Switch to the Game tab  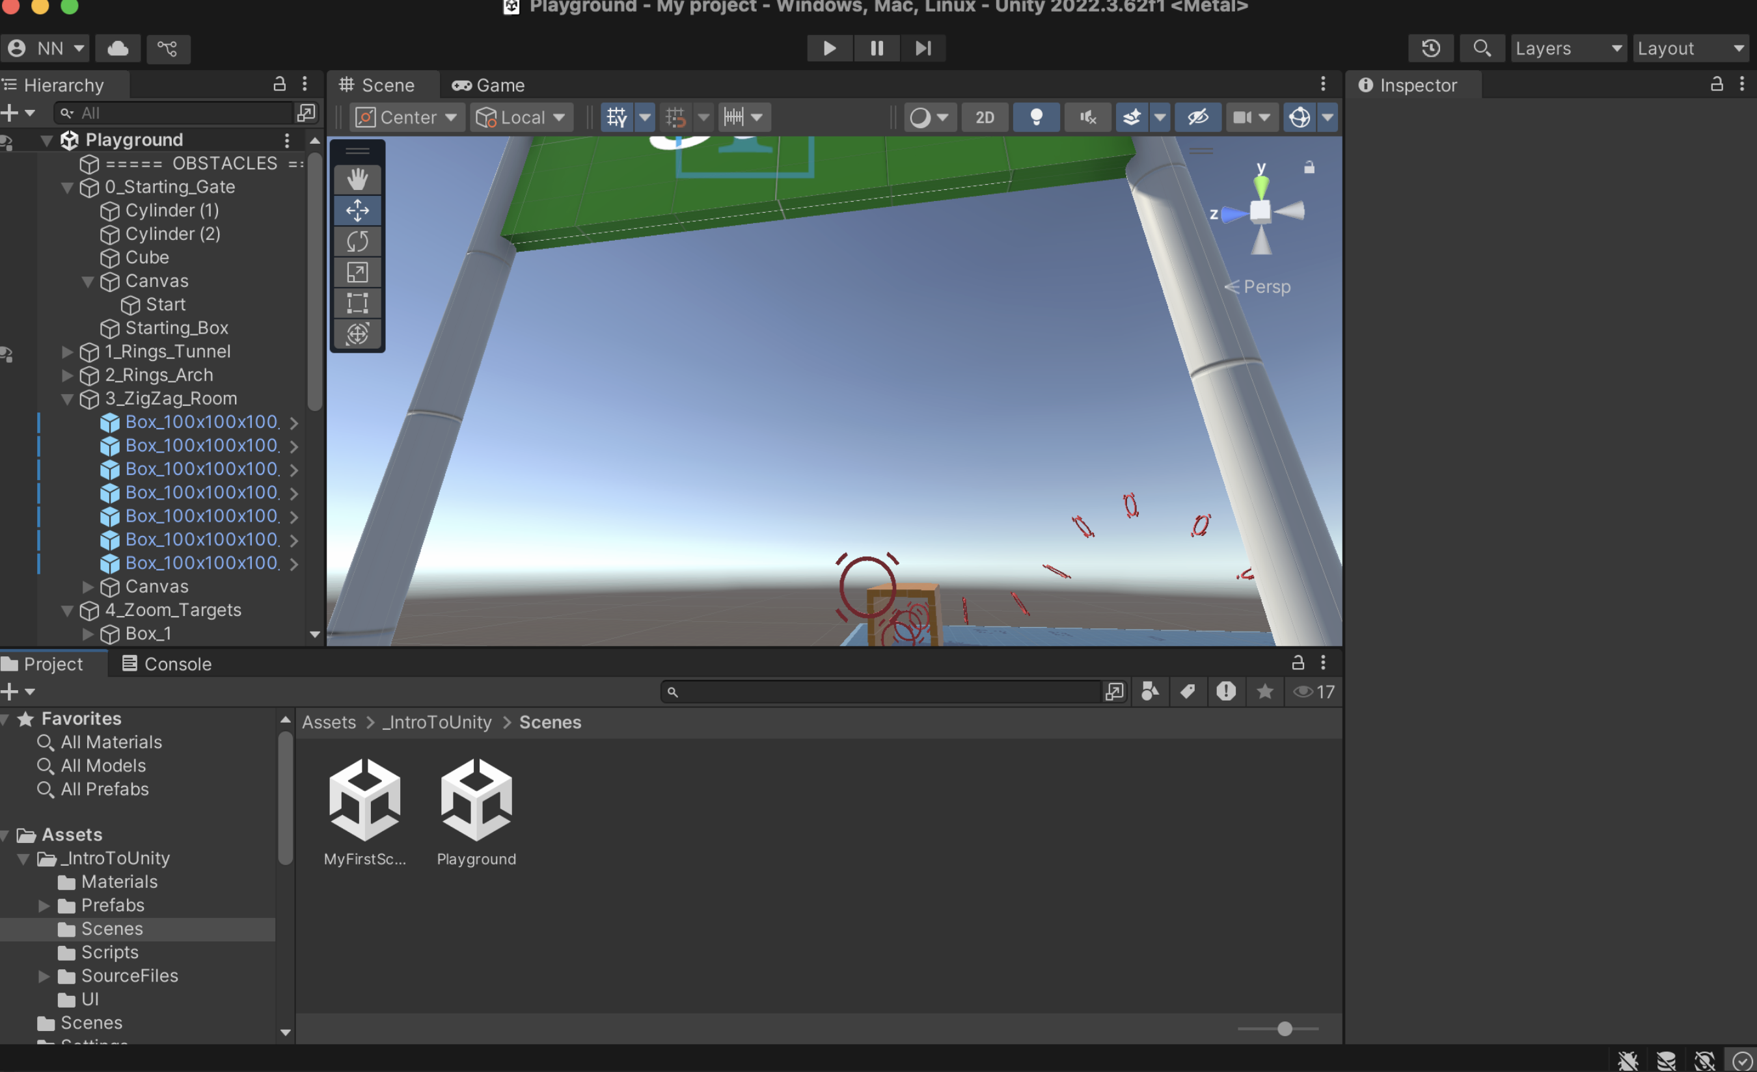489,85
